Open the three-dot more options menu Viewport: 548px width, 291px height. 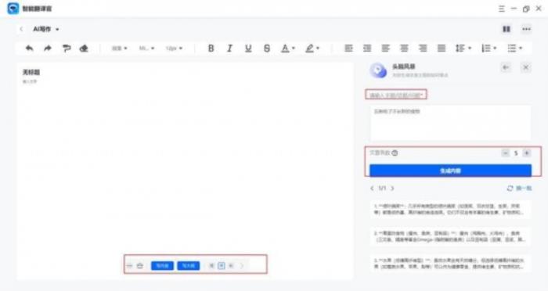point(526,30)
